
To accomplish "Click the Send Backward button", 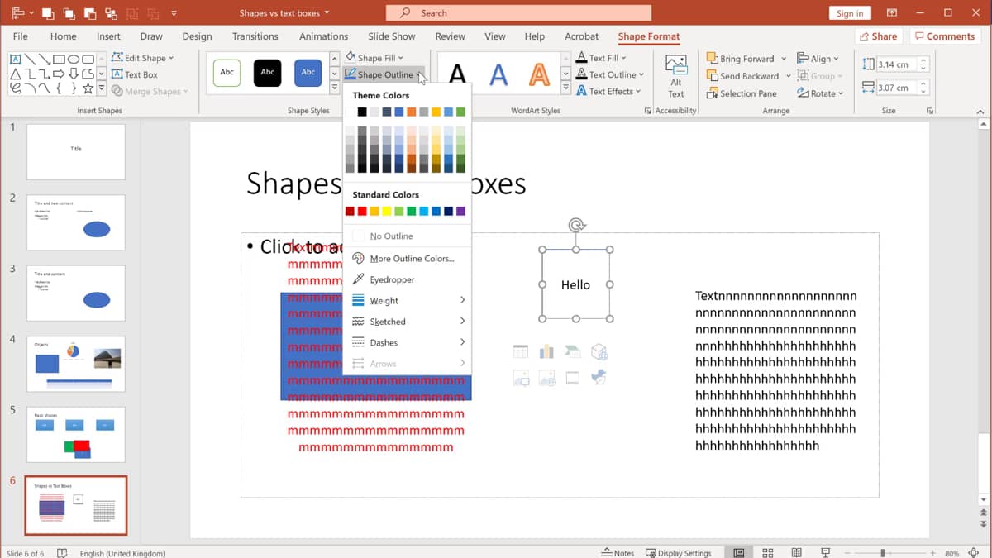I will click(742, 76).
